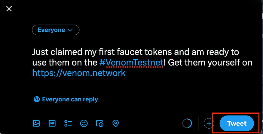The height and width of the screenshot is (134, 263).
Task: Click the divider line beside plus icon
Action: click(x=198, y=123)
